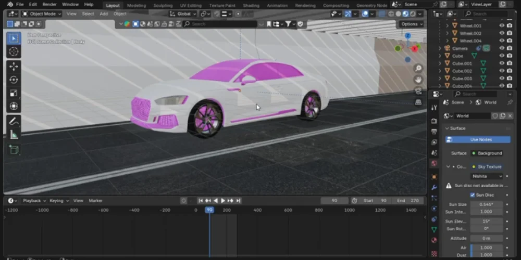
Task: Click the pan view hand icon
Action: [418, 79]
